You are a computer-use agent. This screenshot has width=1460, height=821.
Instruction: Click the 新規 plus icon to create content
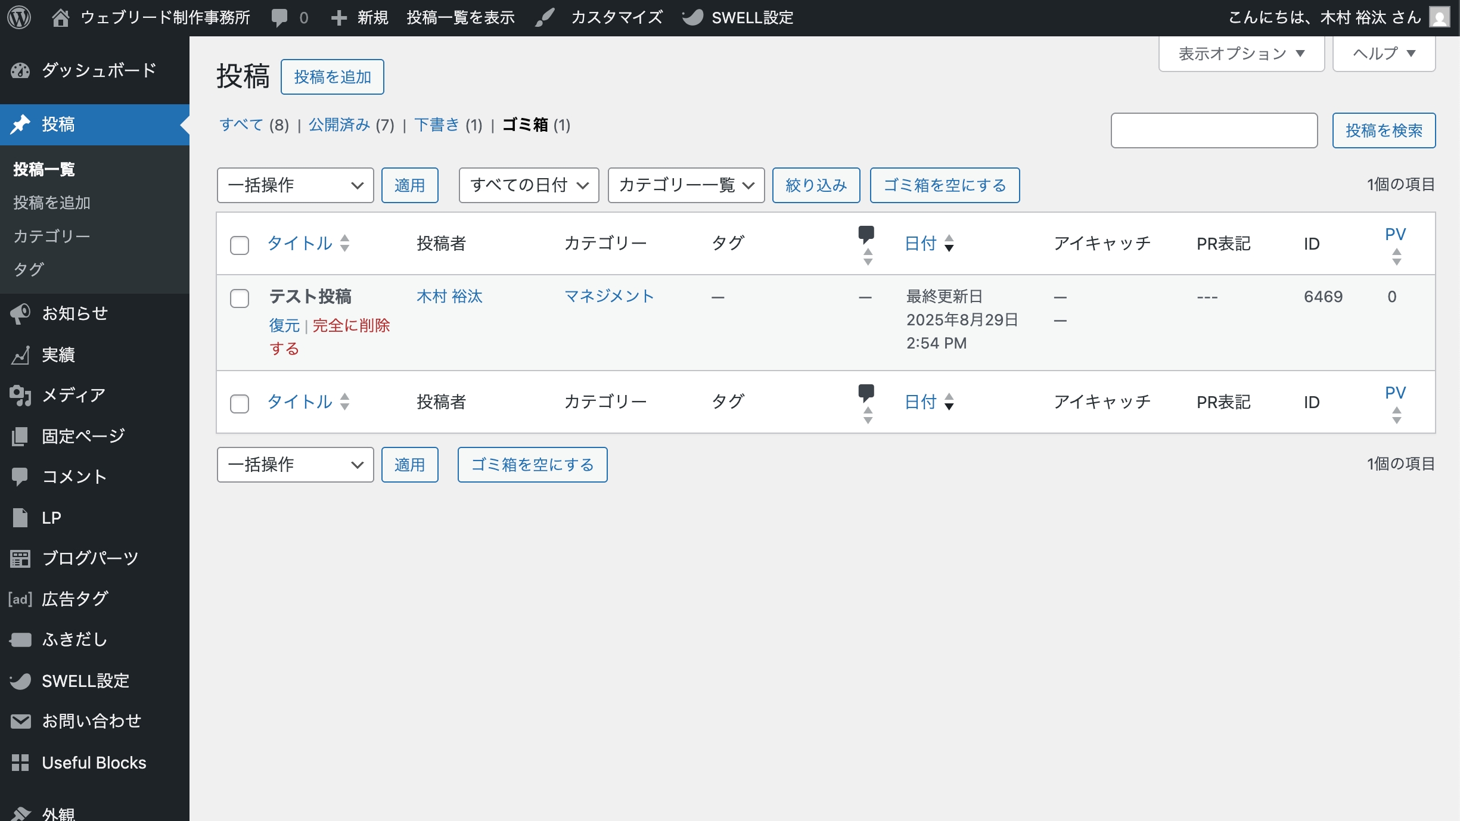point(338,17)
